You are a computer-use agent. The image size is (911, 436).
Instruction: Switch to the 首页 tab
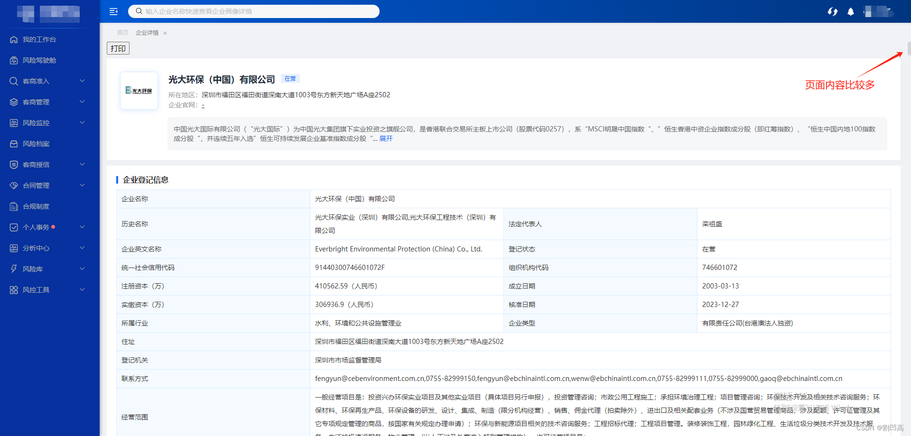click(x=123, y=33)
